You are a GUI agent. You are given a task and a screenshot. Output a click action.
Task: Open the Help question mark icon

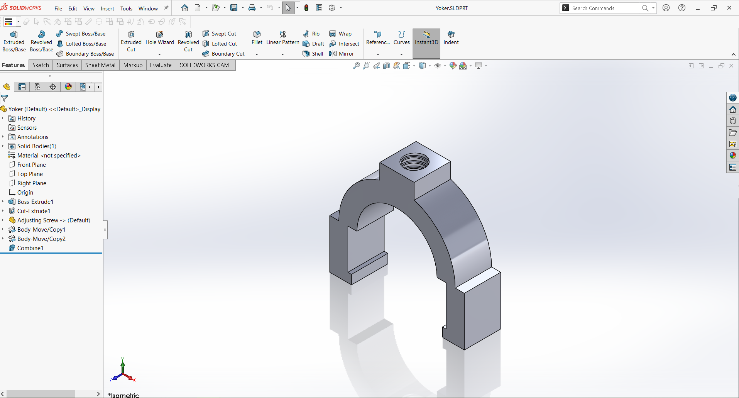pyautogui.click(x=682, y=8)
